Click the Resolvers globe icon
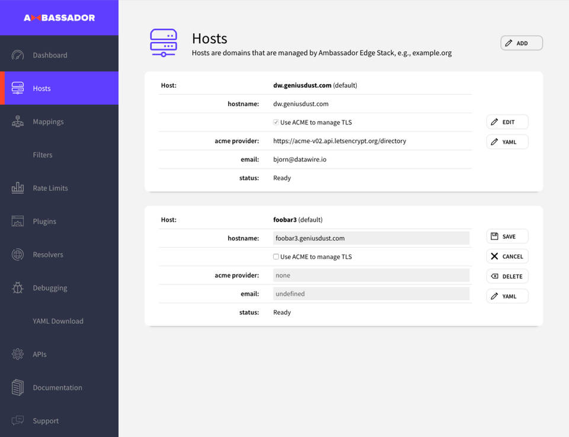Viewport: 569px width, 437px height. tap(18, 254)
